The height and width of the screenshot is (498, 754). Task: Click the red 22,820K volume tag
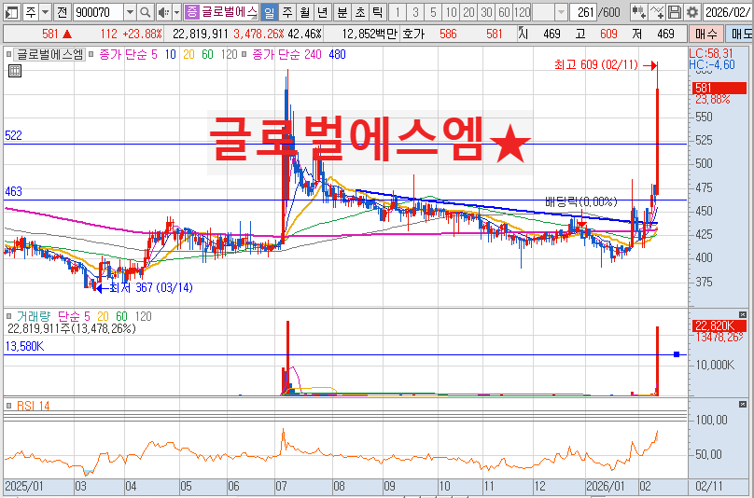click(x=719, y=325)
